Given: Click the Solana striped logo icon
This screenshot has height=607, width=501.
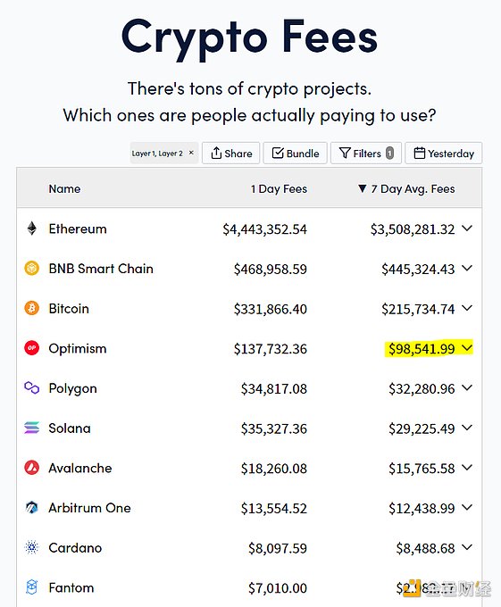Looking at the screenshot, I should [32, 428].
